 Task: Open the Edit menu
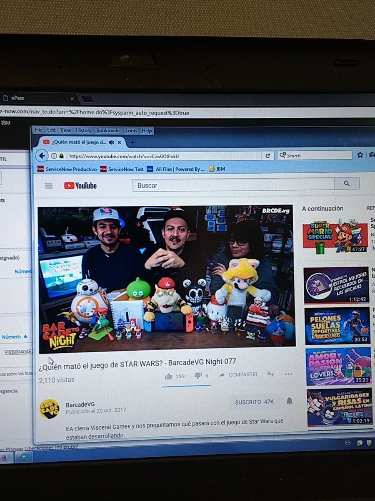(x=51, y=130)
